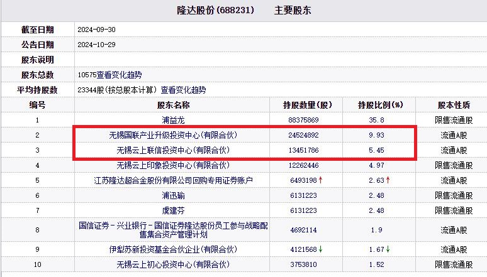487x277 pixels.
Task: Select the 持股数量(股) column header
Action: [307, 105]
